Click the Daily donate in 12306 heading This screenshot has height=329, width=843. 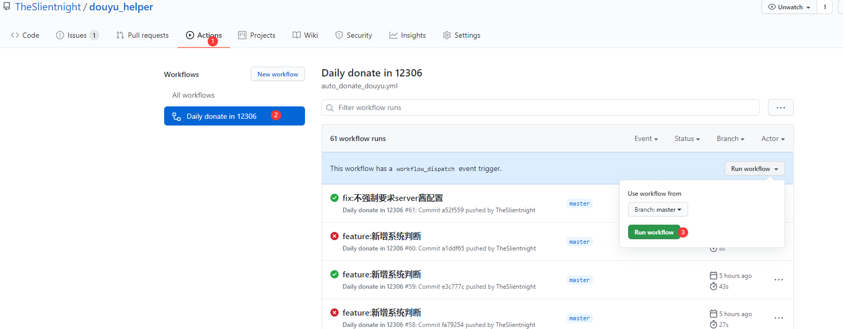coord(372,73)
